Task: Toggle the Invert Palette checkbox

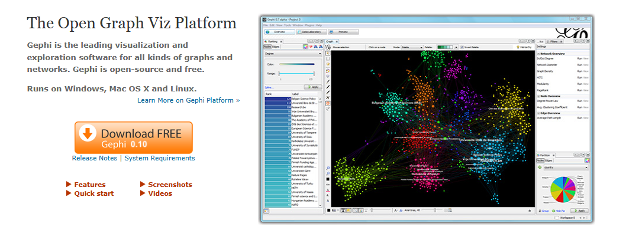Action: (462, 47)
